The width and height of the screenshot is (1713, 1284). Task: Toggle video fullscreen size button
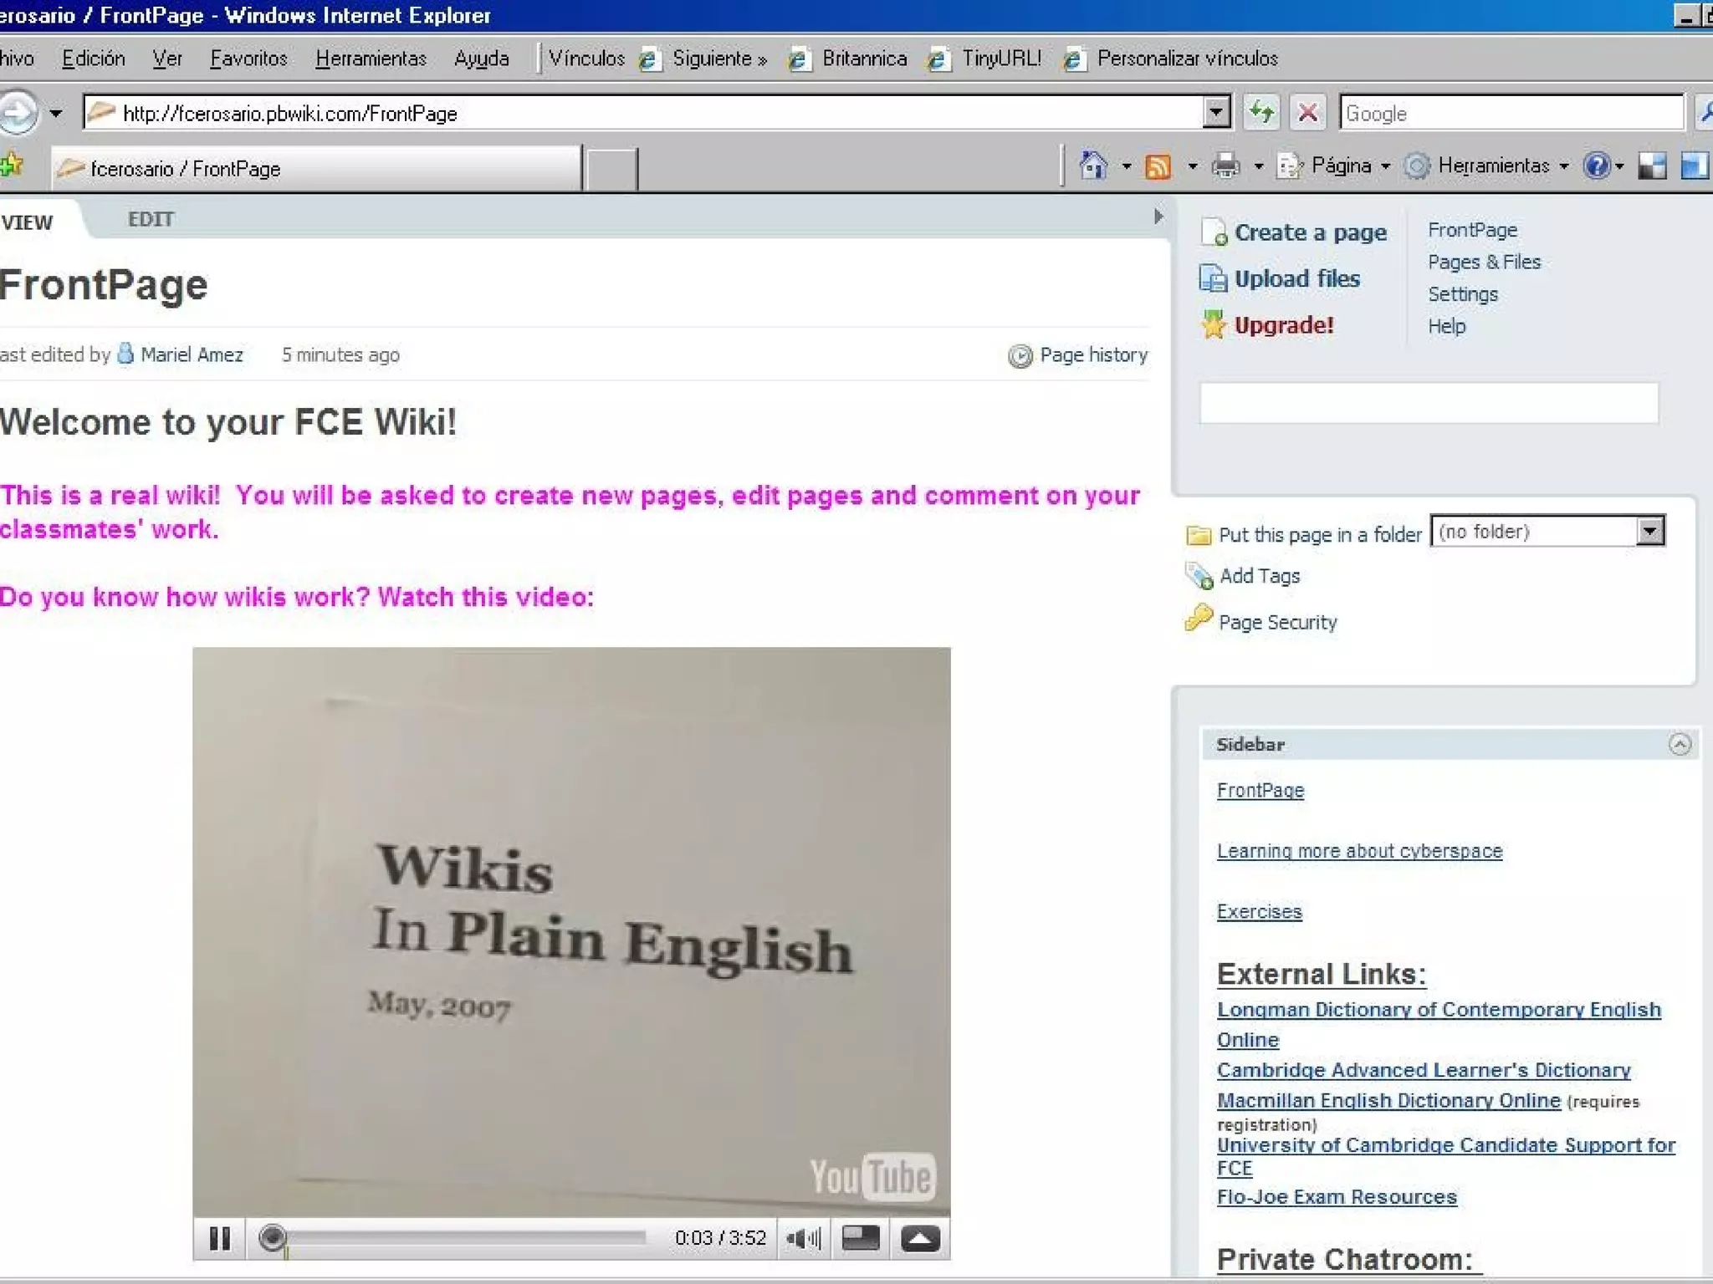point(860,1238)
